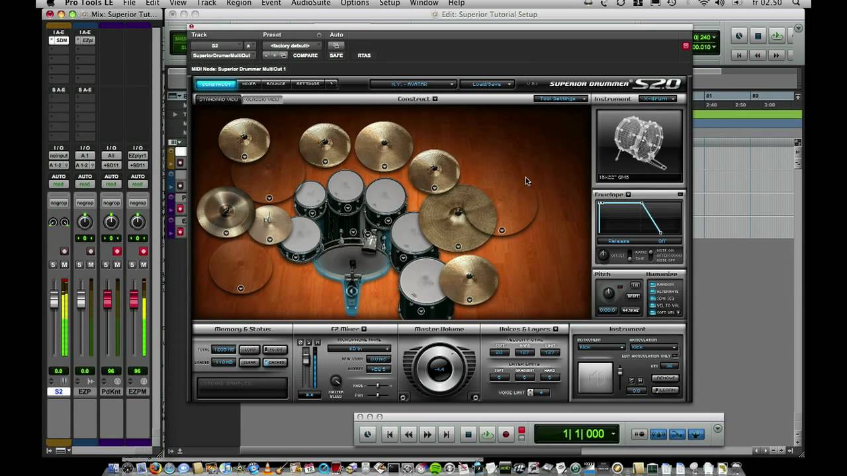The height and width of the screenshot is (476, 847).
Task: Click Fast Forward in the transport window
Action: coord(427,434)
